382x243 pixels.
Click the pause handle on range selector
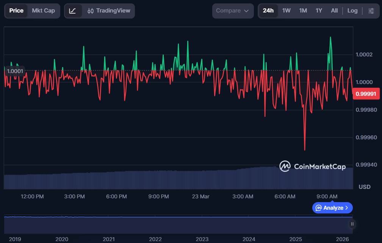click(x=352, y=224)
